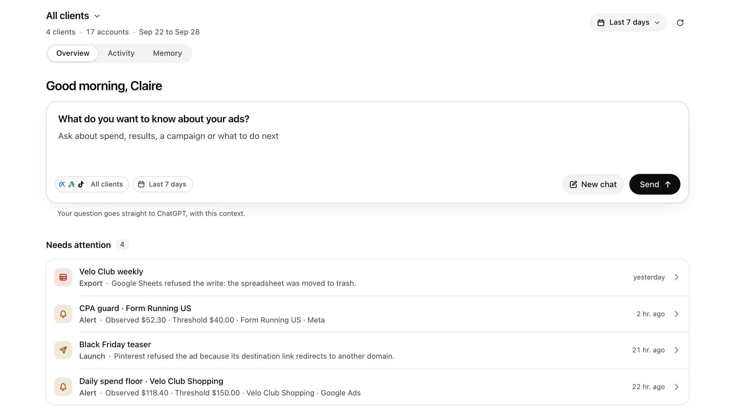Click the up arrow on Send button
This screenshot has width=735, height=419.
click(x=668, y=184)
